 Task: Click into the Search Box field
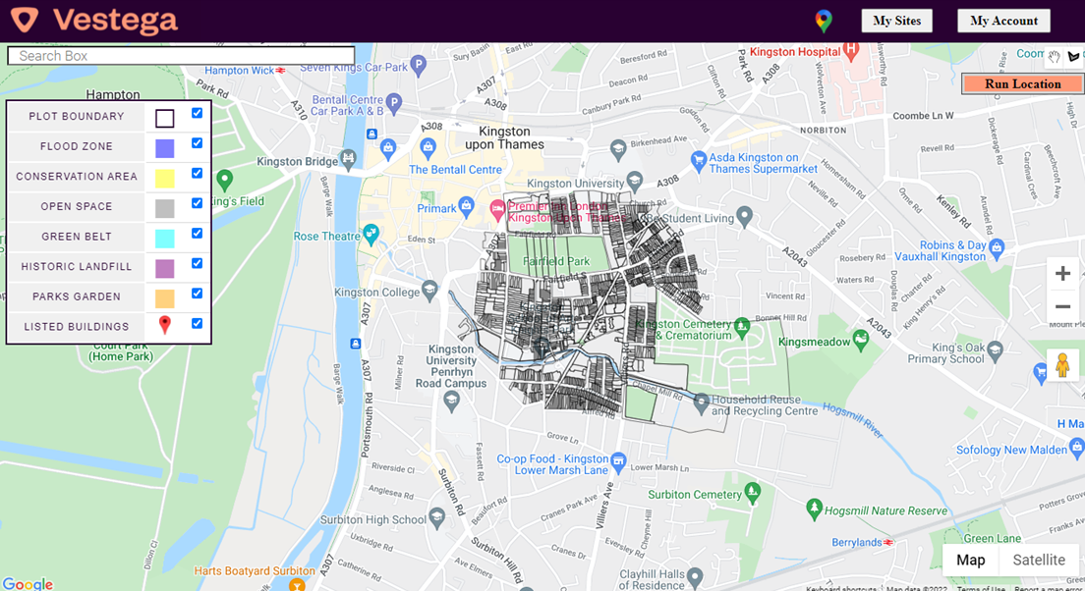181,56
